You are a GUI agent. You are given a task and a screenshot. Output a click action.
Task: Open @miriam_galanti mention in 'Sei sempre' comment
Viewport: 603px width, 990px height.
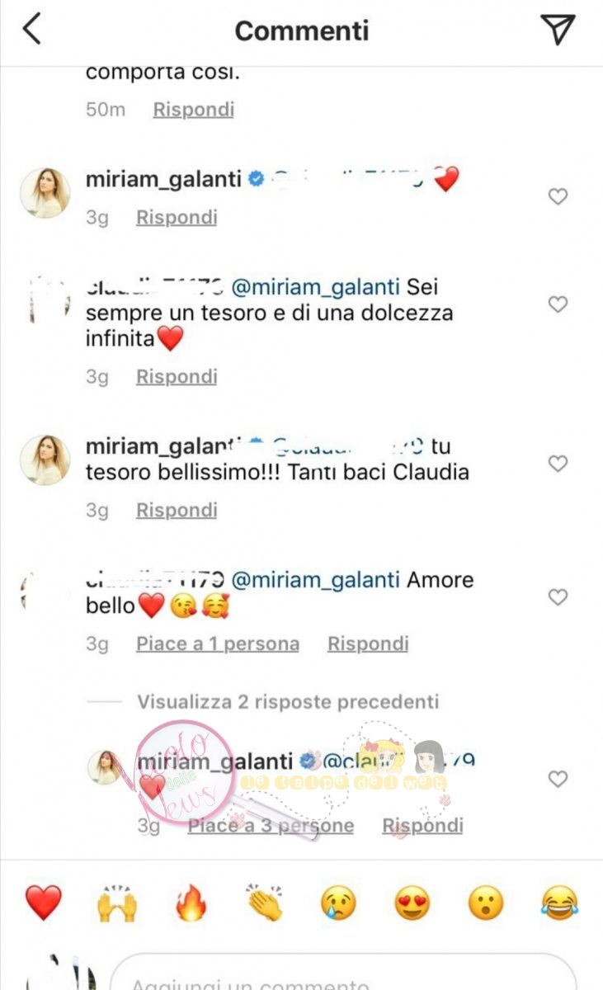[315, 287]
